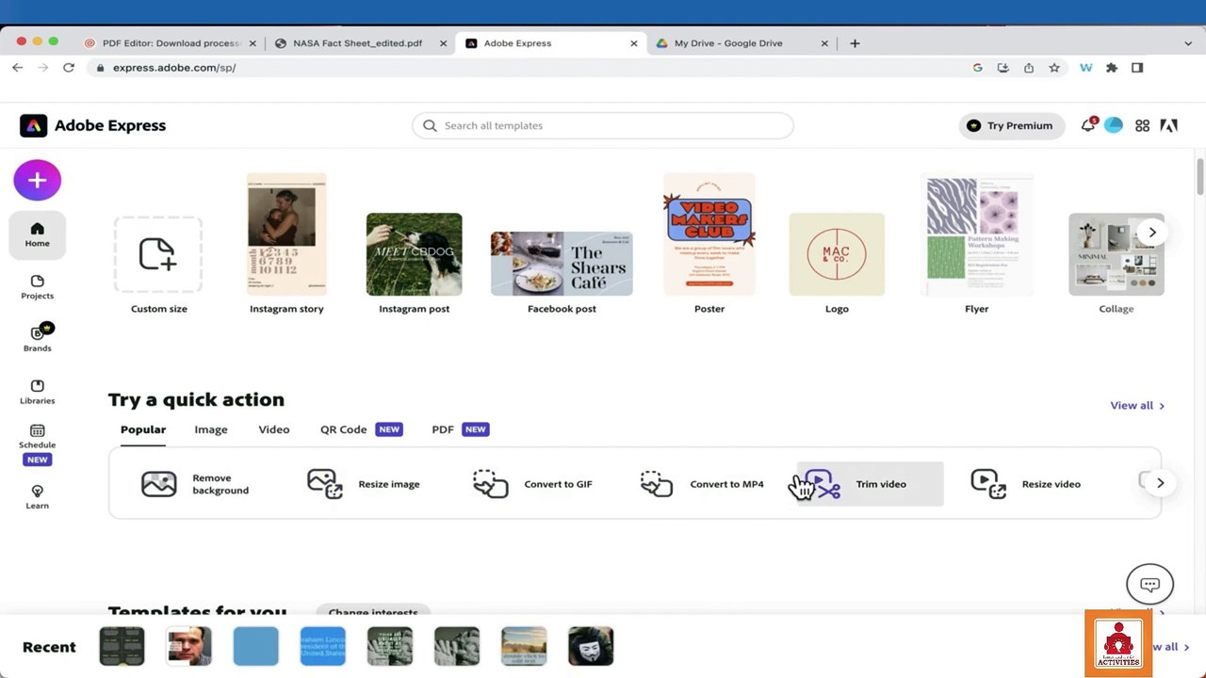Select the Video quick action tab
1206x678 pixels.
tap(274, 429)
